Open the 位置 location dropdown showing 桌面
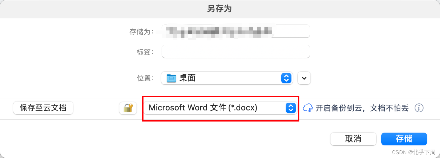440x158 pixels. 227,78
